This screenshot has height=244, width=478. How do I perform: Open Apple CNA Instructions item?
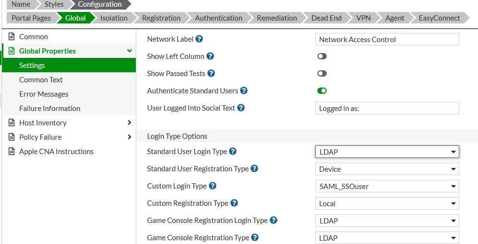tap(69, 151)
